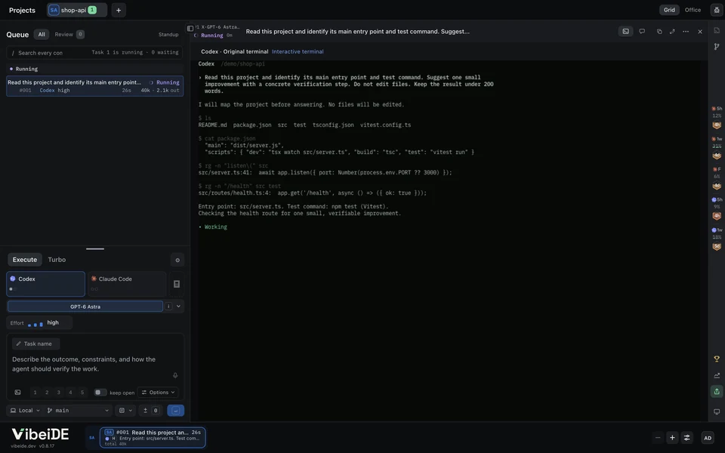725x453 pixels.
Task: Click the divider handle above Execute panel
Action: point(95,248)
